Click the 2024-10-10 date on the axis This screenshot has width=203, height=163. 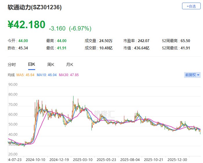(35, 160)
